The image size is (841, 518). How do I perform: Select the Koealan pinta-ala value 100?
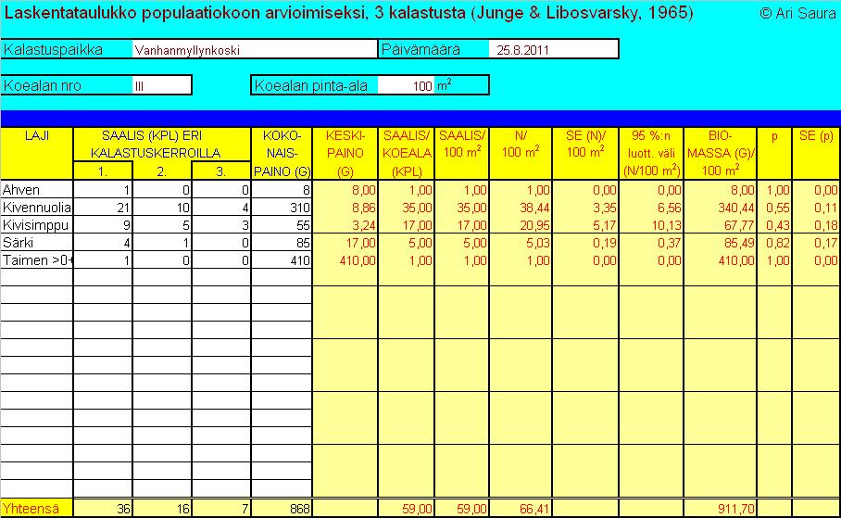coord(406,86)
